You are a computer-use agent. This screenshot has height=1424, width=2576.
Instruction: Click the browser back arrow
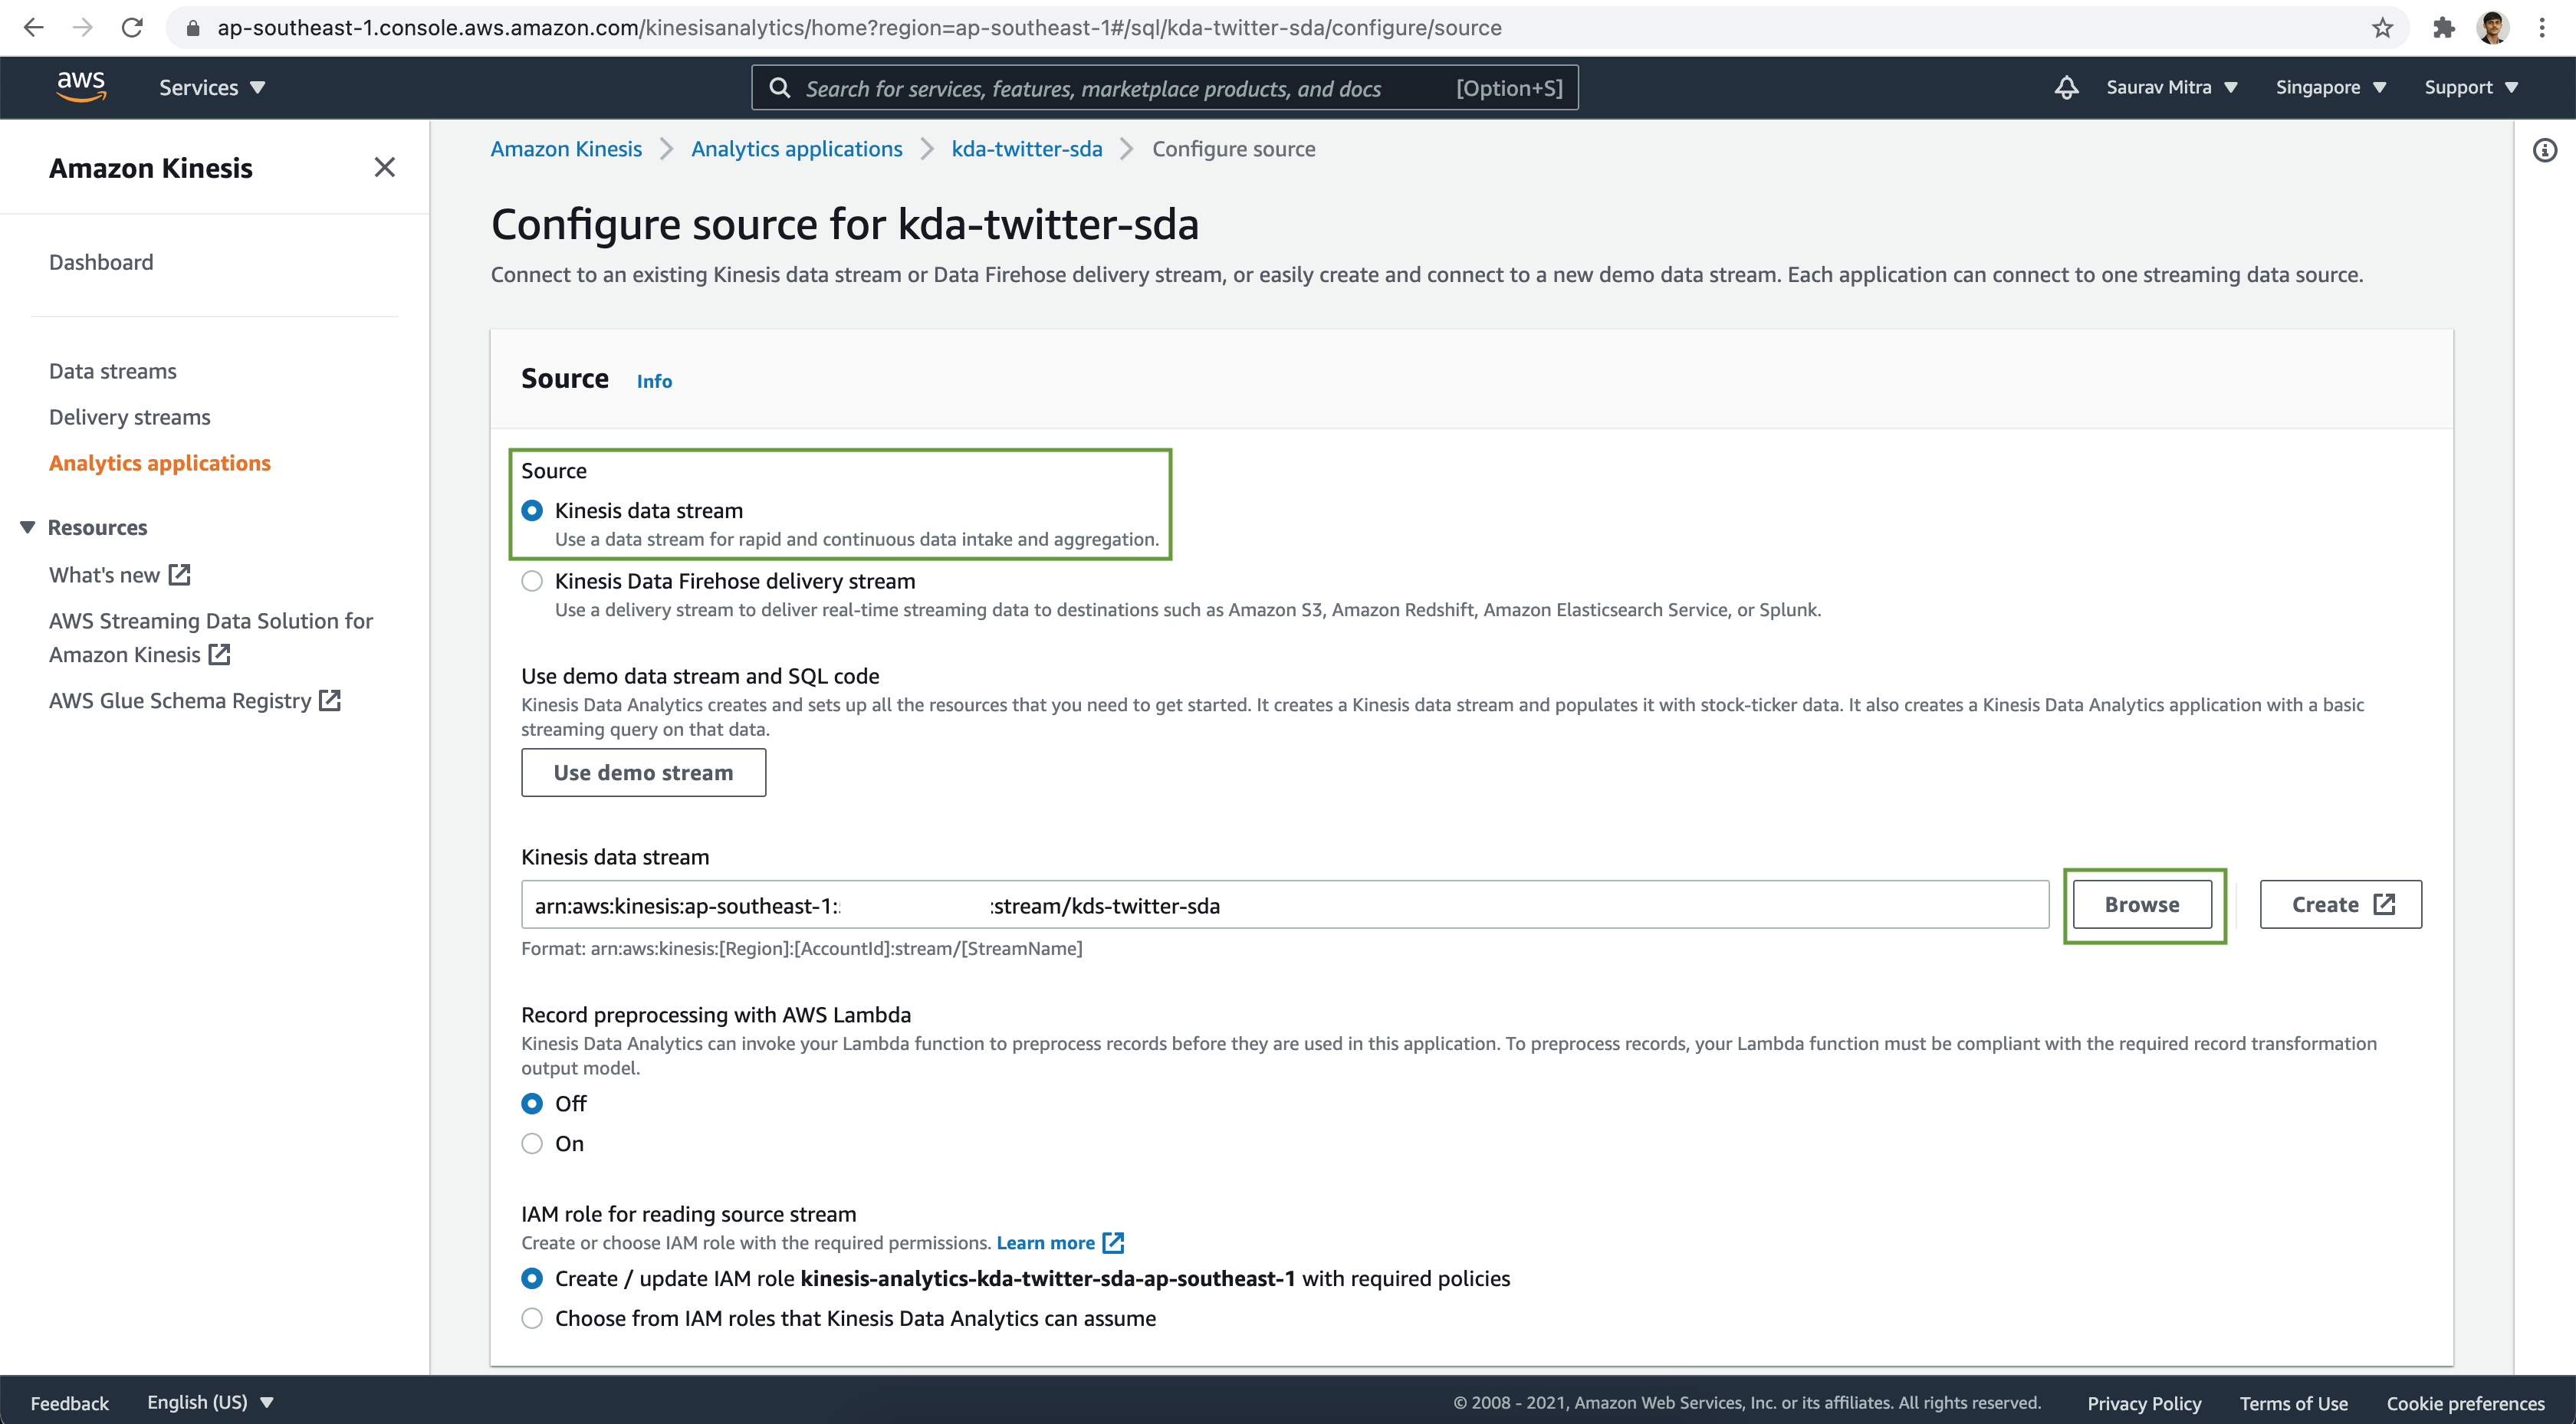(33, 28)
